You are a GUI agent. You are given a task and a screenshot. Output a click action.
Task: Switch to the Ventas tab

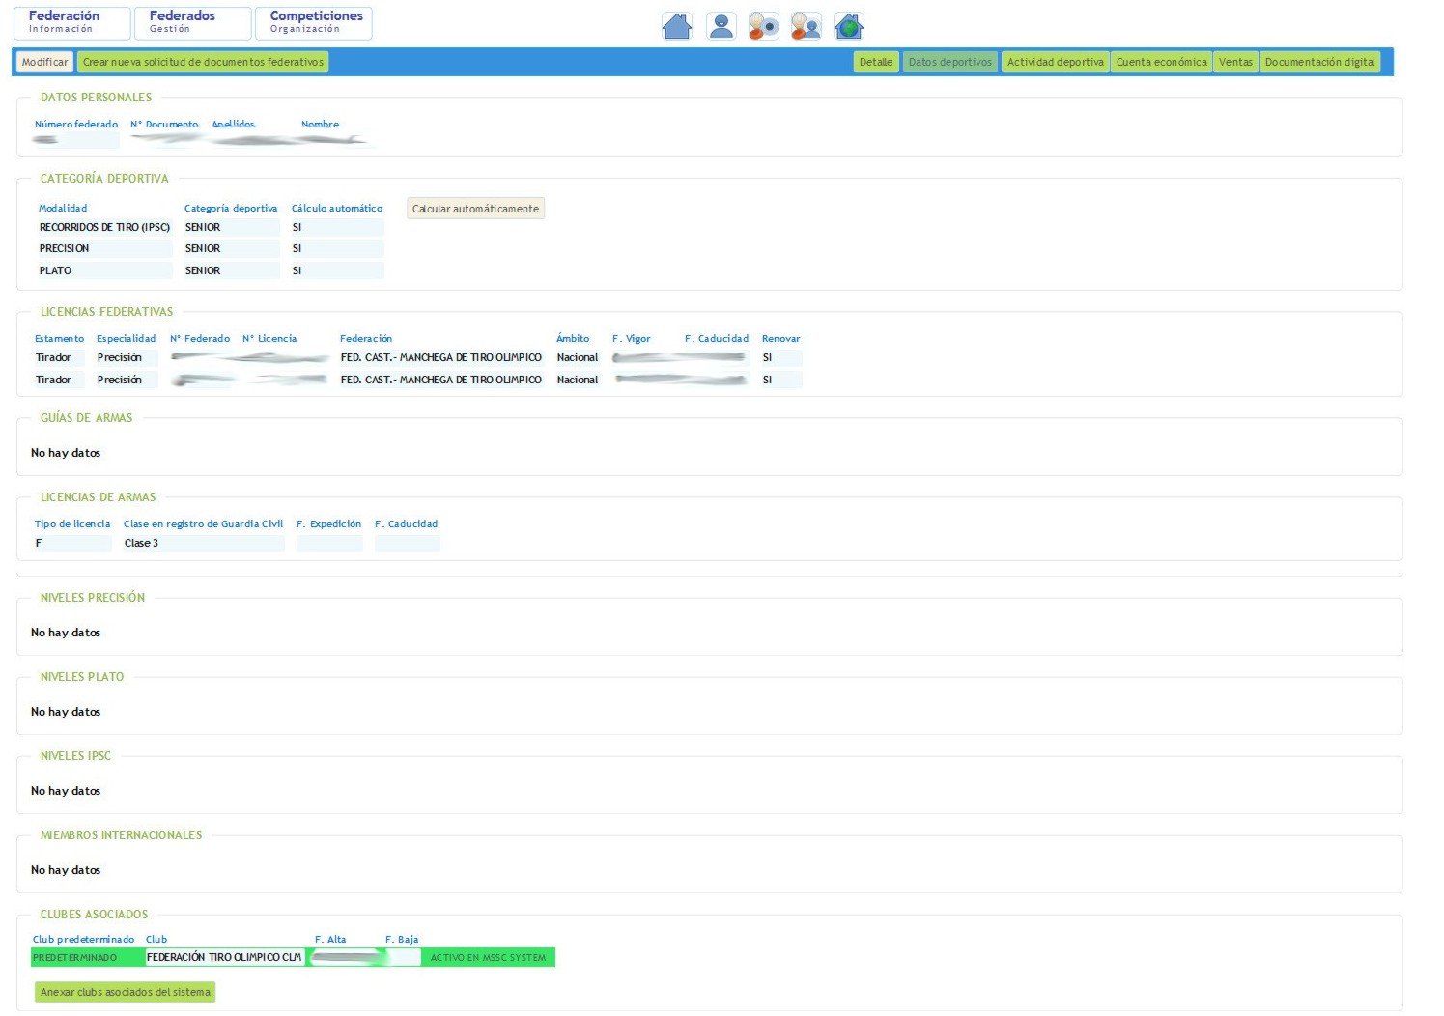pyautogui.click(x=1235, y=62)
